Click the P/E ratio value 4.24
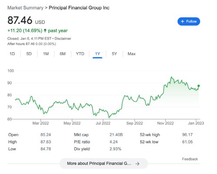This screenshot has width=217, height=174. coord(114,142)
